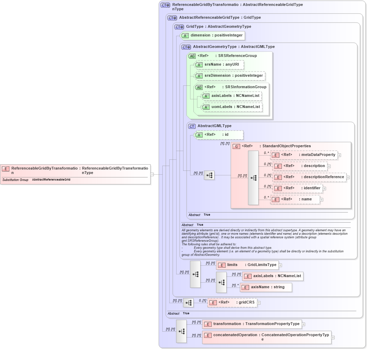Select the sequence compositor before limits element
This screenshot has height=349, width=367.
[195, 274]
